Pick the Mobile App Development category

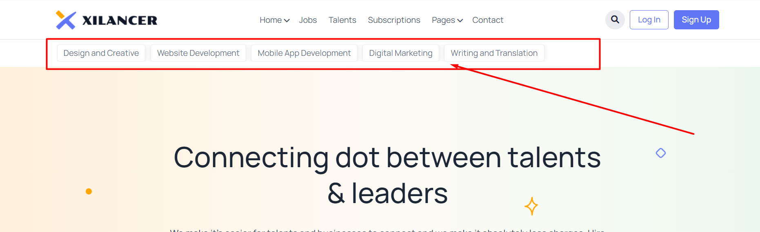(x=304, y=53)
